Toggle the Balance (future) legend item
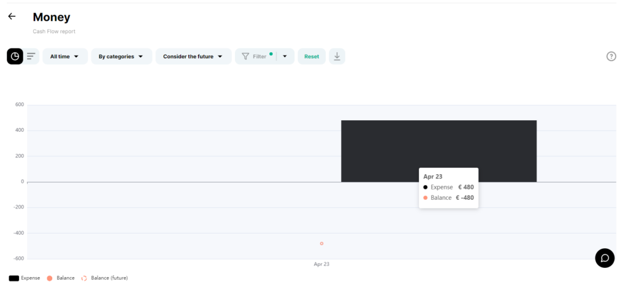This screenshot has width=628, height=282. pos(104,278)
